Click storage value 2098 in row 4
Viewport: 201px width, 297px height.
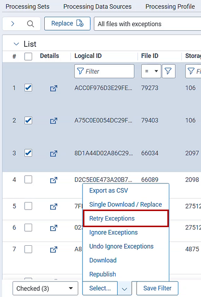pyautogui.click(x=192, y=179)
